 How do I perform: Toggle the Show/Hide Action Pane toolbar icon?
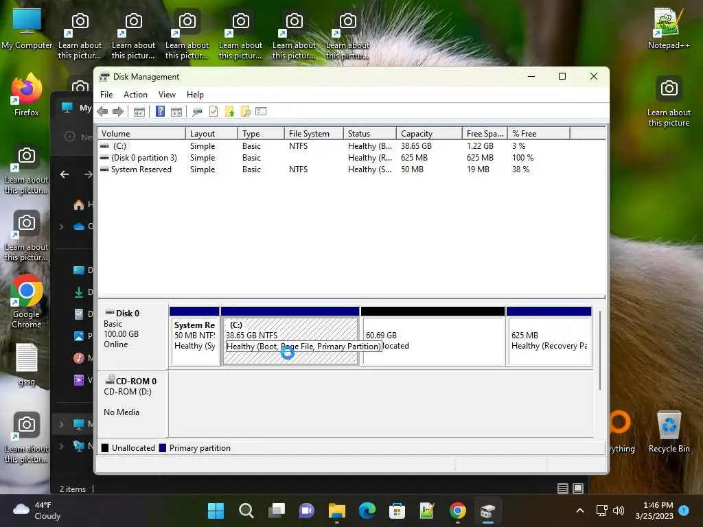pos(176,112)
